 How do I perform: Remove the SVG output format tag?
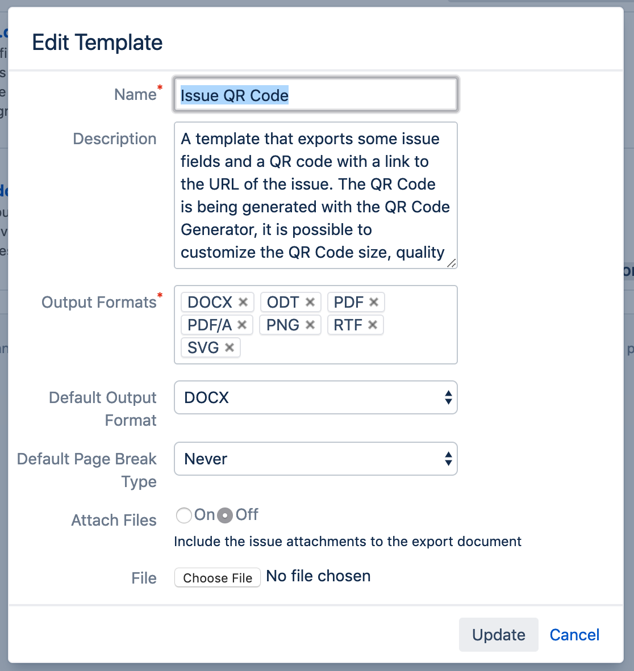(230, 347)
